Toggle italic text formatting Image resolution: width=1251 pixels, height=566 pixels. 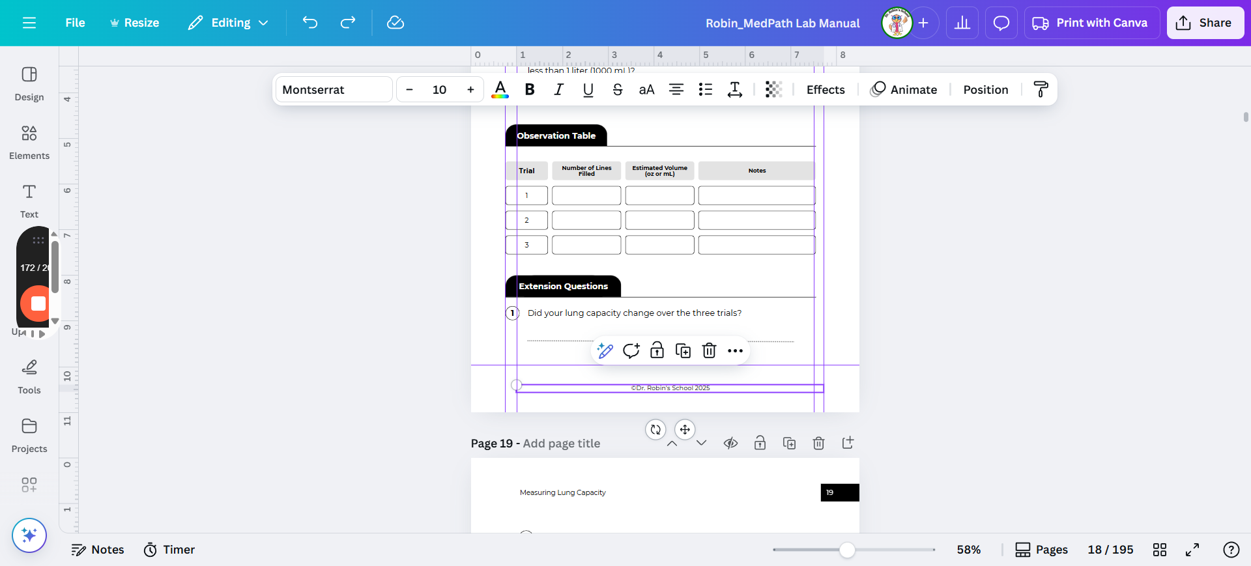(558, 89)
